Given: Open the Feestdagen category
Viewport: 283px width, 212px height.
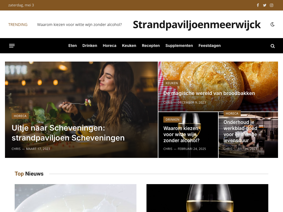Looking at the screenshot, I should (x=209, y=46).
